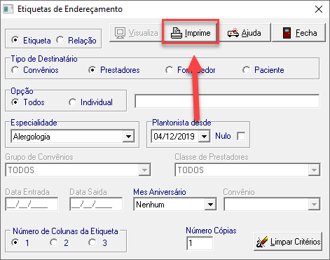Image resolution: width=330 pixels, height=260 pixels.
Task: Choose Paciente as recipient type
Action: click(x=247, y=70)
